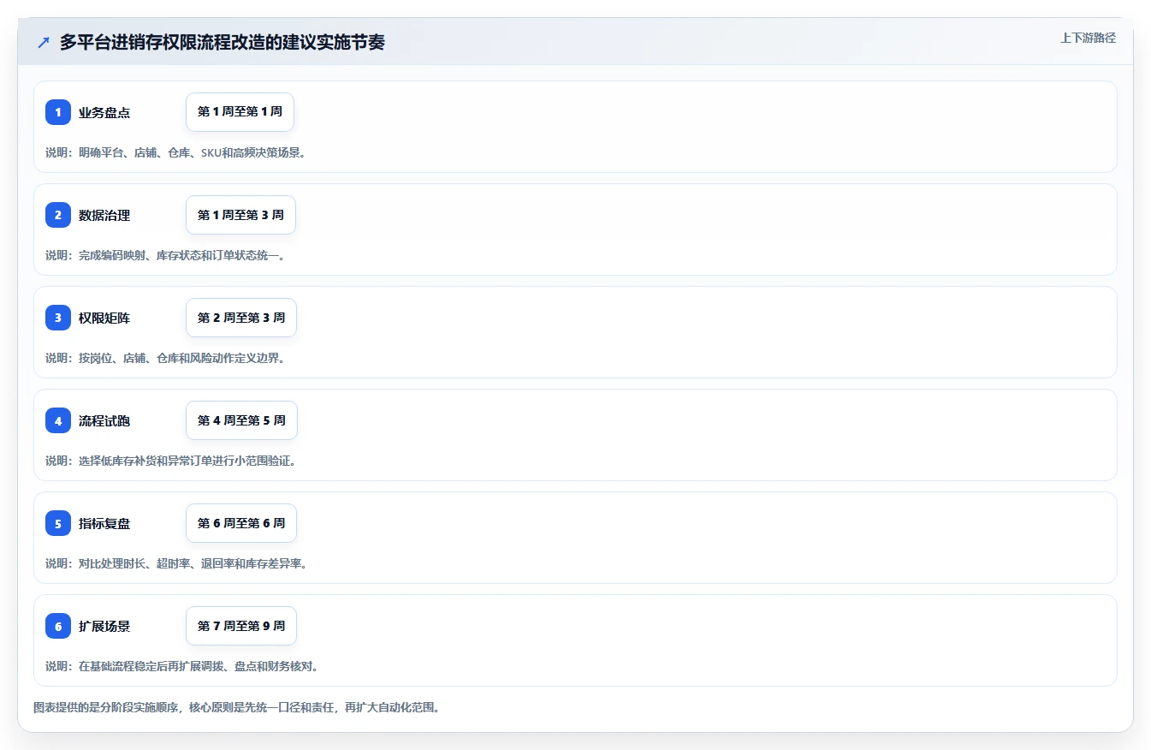Screen dimensions: 1151x750
Task: Click the description about 扩展调拨、盘点和财务核对
Action: tap(181, 666)
